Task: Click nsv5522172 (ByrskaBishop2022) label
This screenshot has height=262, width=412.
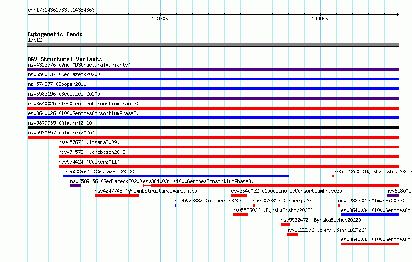Action: pos(326,230)
